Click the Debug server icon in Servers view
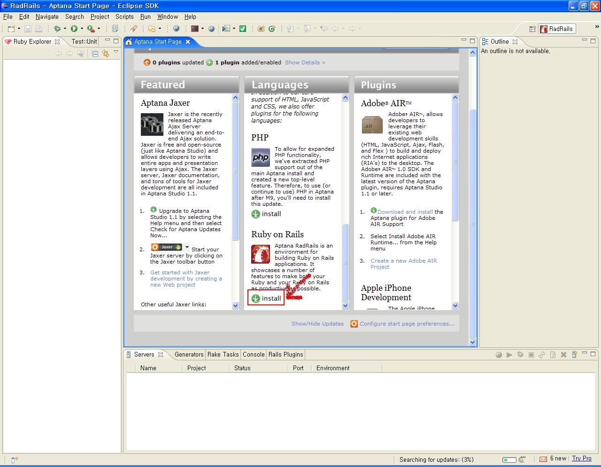 click(x=520, y=355)
